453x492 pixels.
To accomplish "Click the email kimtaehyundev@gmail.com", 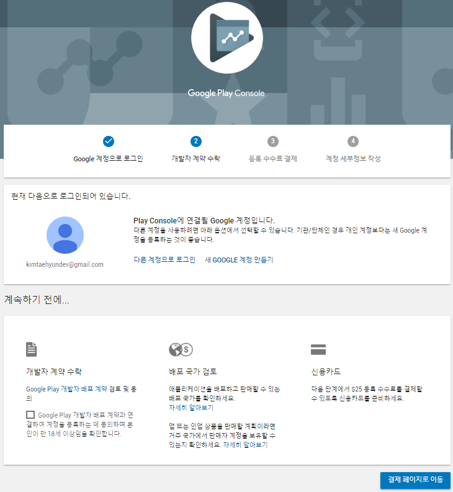I will coord(65,264).
